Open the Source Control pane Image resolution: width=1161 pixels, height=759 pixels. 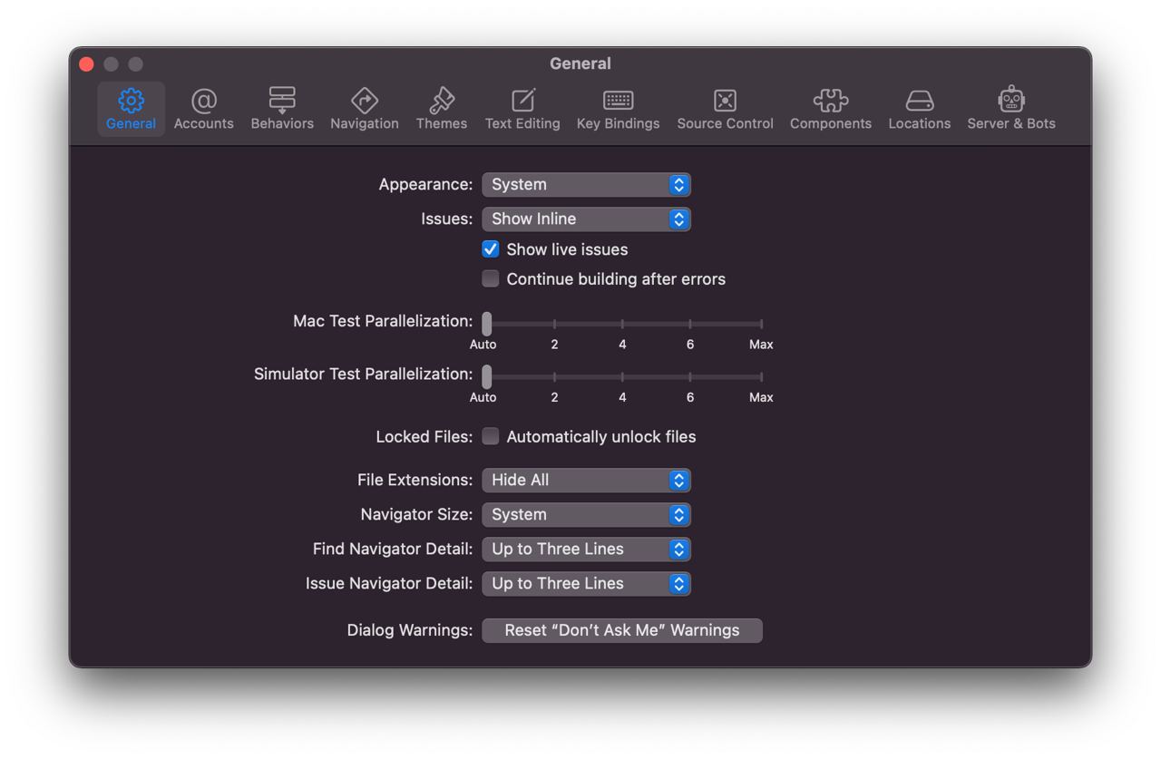(x=725, y=109)
